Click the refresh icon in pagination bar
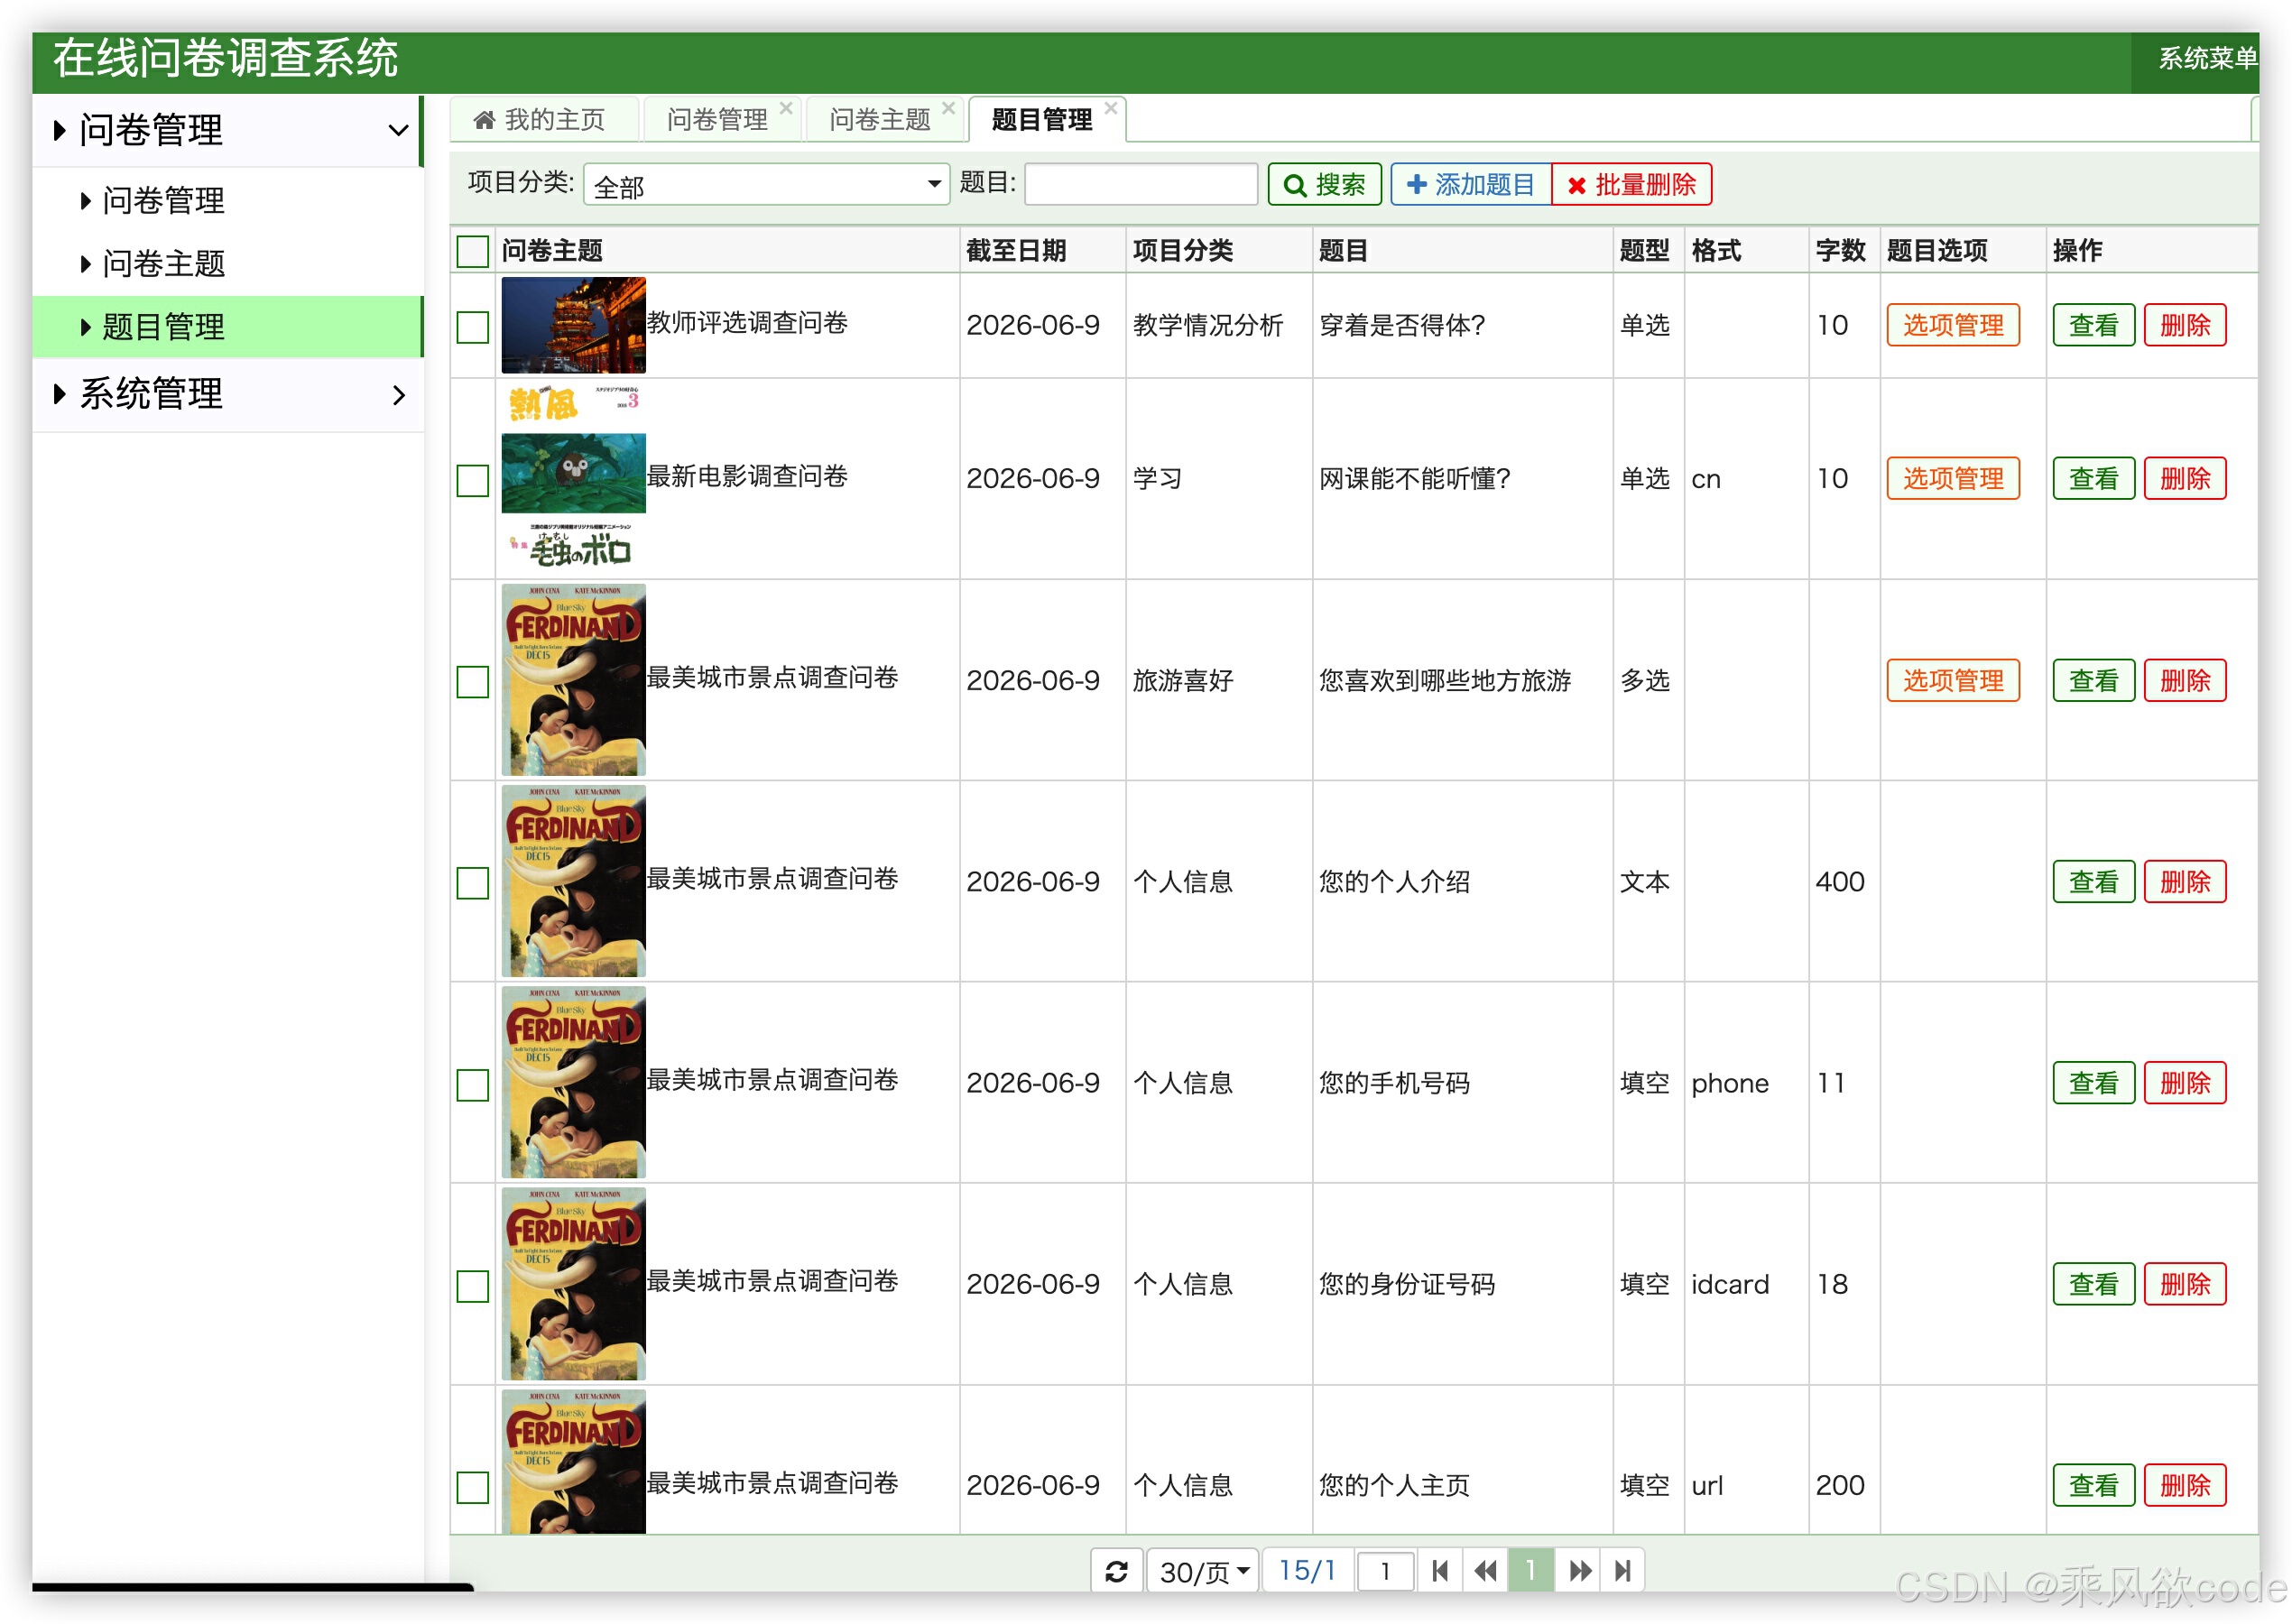Screen dimensions: 2292x1624 coord(1117,1570)
